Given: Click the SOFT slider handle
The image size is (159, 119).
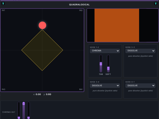Looking at the screenshot, I should pyautogui.click(x=108, y=68).
